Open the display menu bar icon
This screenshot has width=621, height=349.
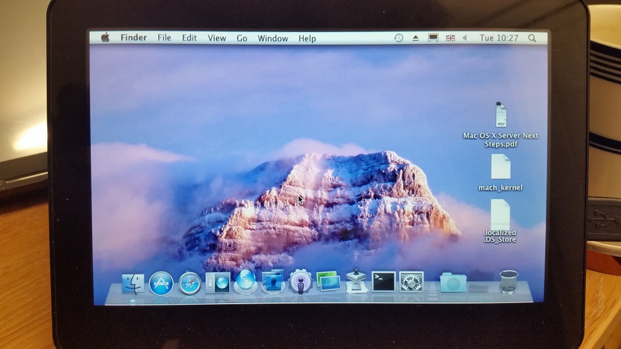click(433, 38)
